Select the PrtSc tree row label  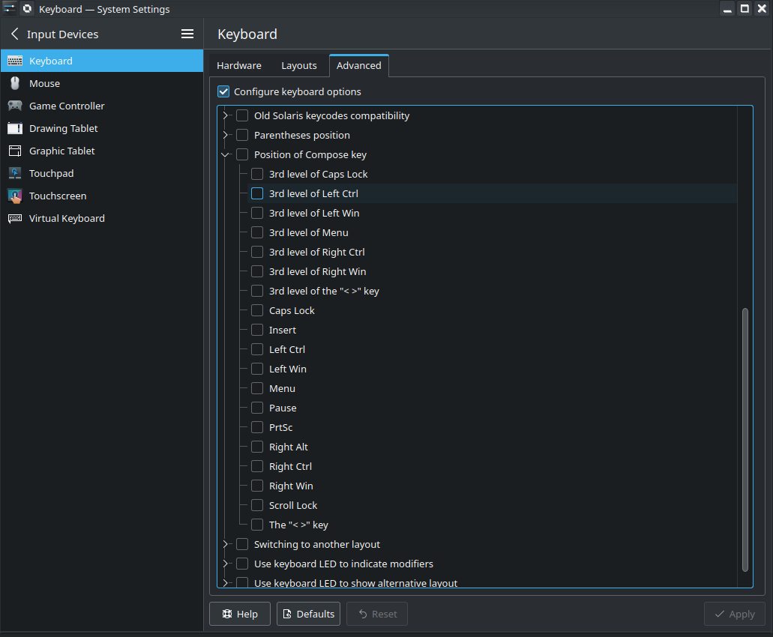click(280, 428)
